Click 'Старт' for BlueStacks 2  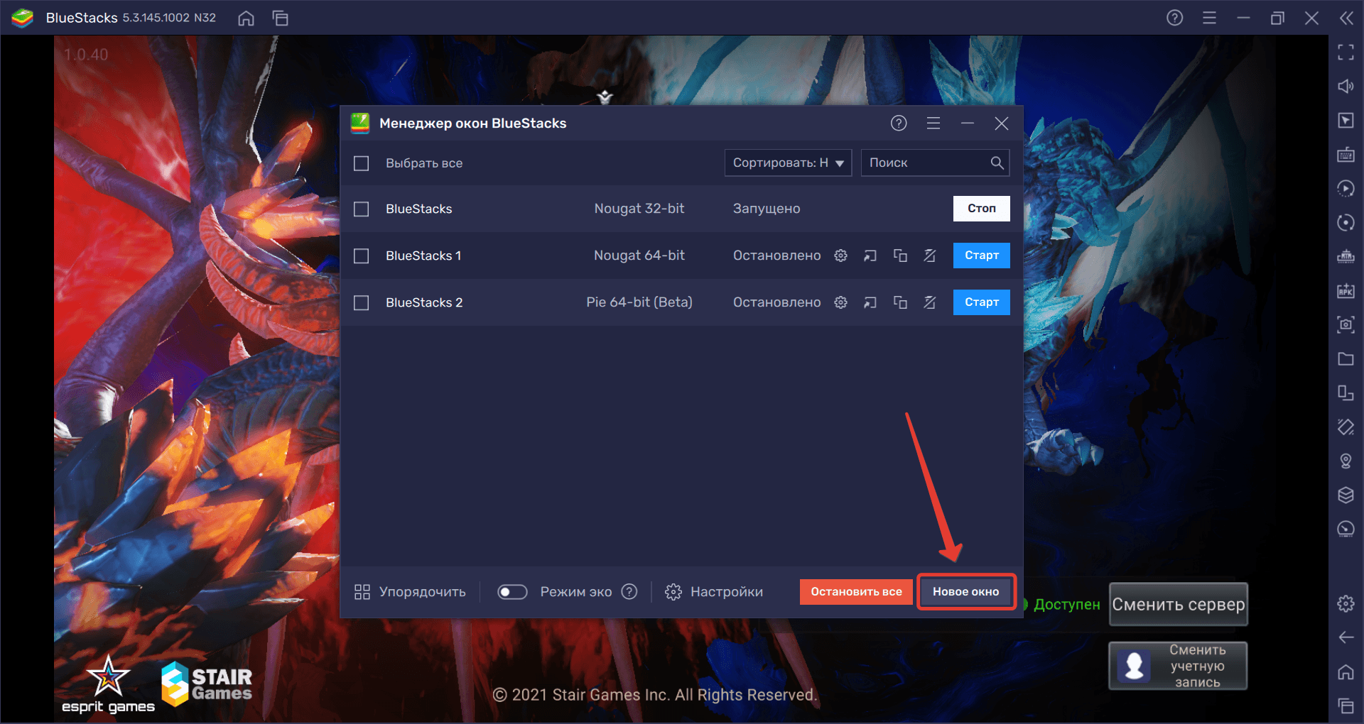point(982,302)
